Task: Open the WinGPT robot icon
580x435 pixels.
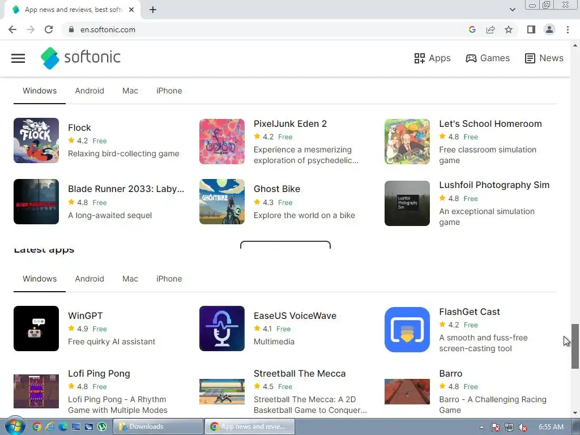Action: pos(36,329)
